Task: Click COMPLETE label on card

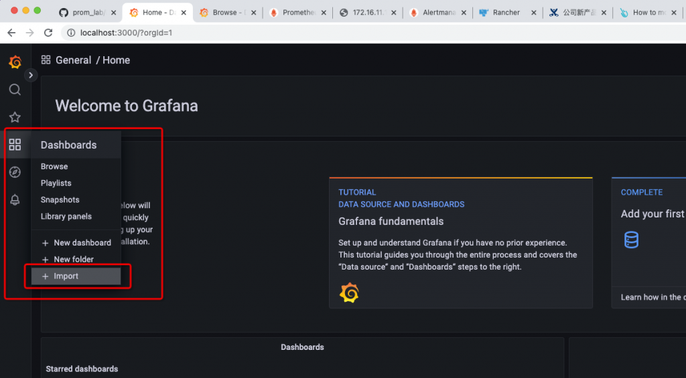Action: [x=641, y=192]
